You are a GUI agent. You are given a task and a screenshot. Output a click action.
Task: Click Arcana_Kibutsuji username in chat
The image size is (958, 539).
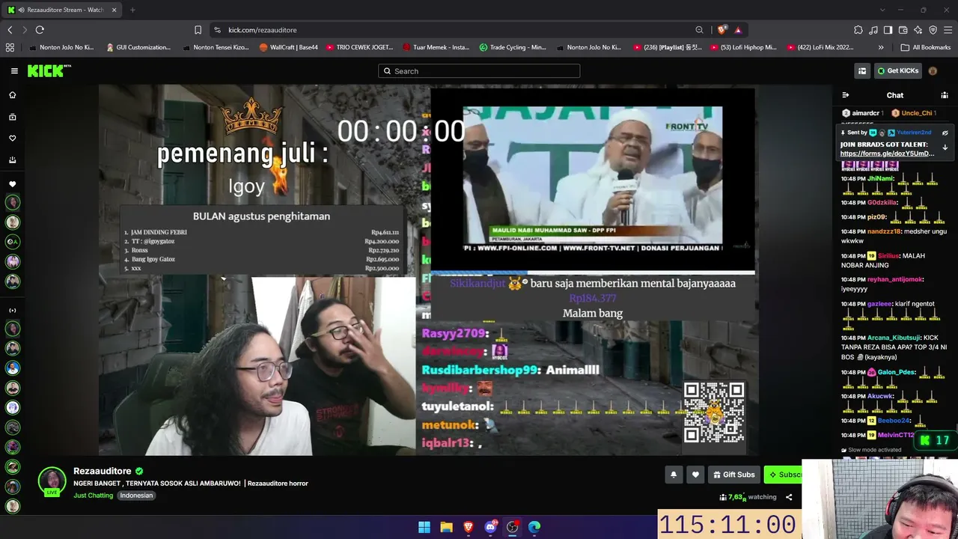point(893,338)
